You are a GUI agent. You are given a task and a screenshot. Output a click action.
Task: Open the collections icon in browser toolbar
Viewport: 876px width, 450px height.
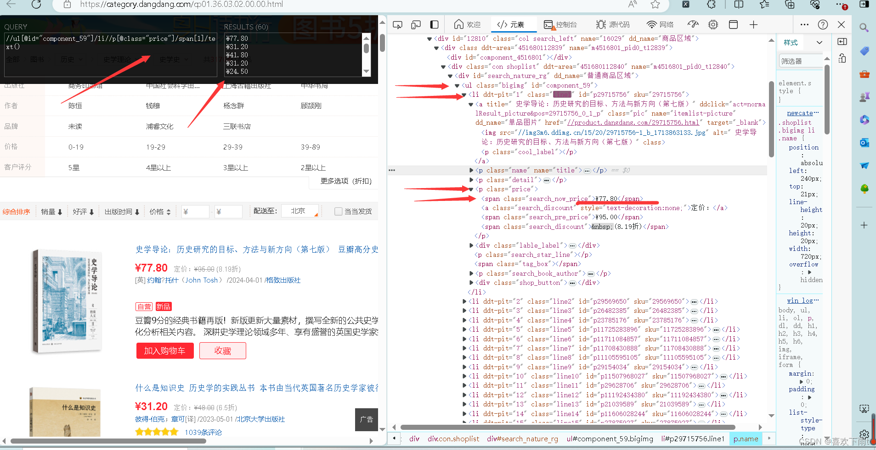[x=790, y=5]
